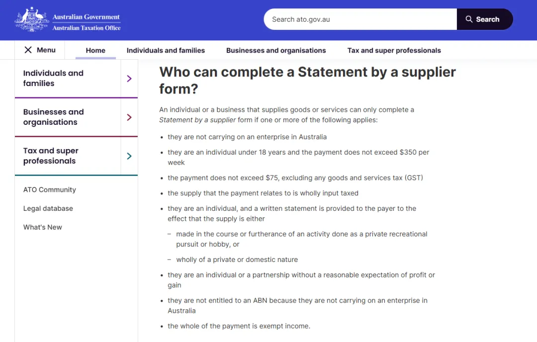Close the menu with the X icon
This screenshot has height=342, width=537.
[28, 50]
